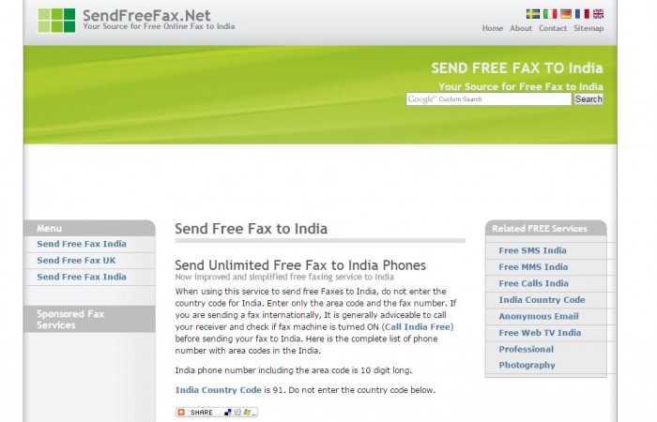The image size is (657, 422).
Task: Open the Home navigation item
Action: pyautogui.click(x=493, y=28)
